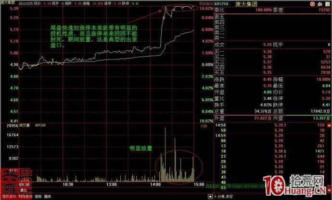Click the white arrow icon beside 分笔

tap(210, 197)
